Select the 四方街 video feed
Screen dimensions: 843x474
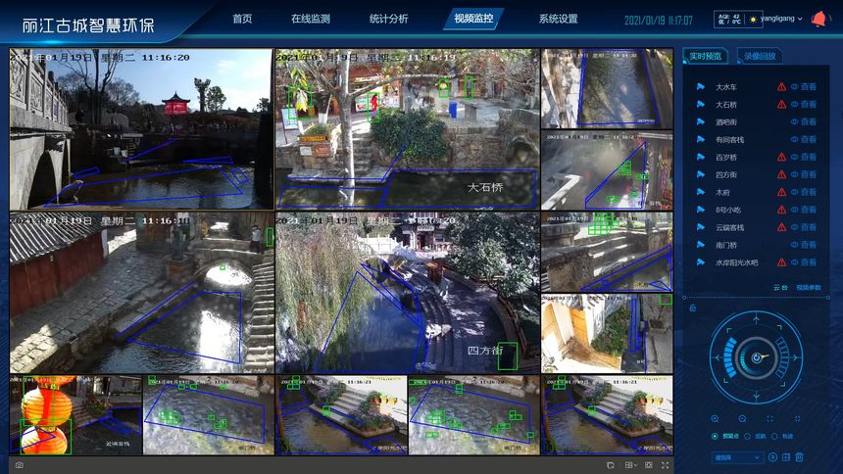[x=407, y=293]
